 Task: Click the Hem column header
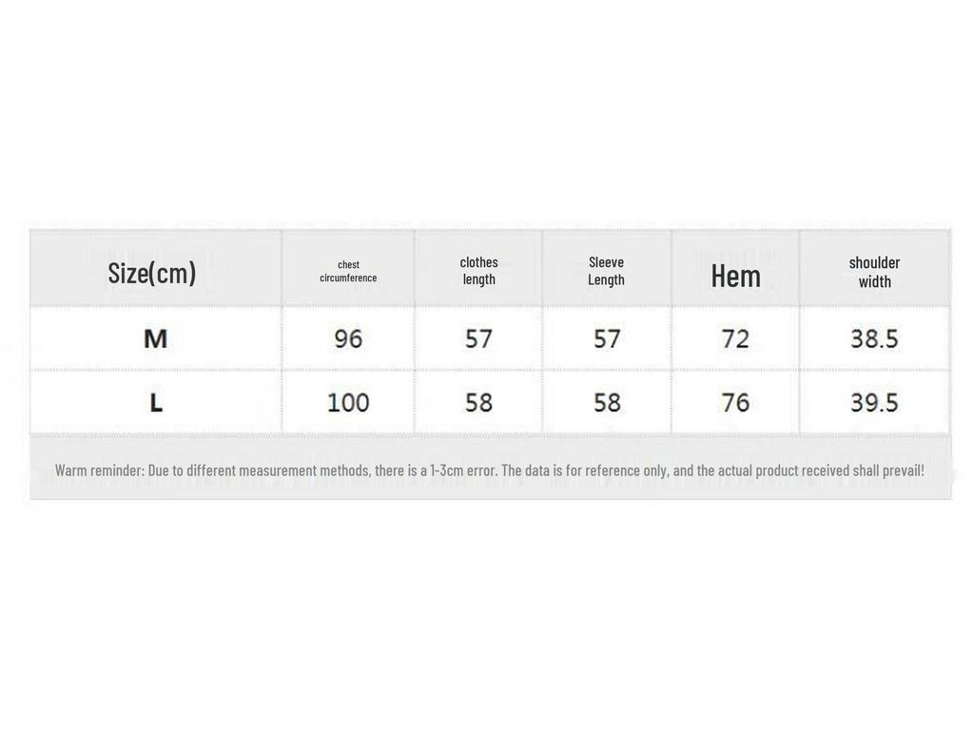coord(735,276)
